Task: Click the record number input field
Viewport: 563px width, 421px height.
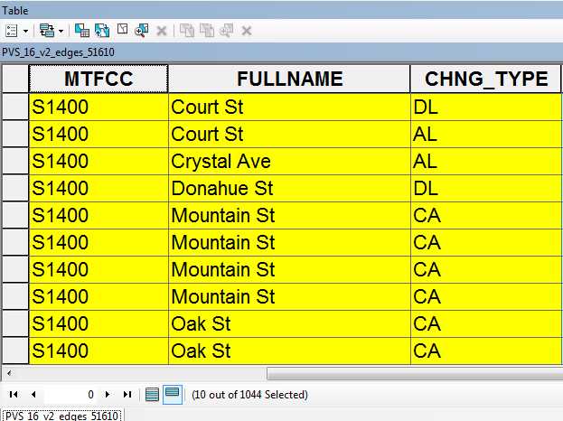Action: click(70, 395)
